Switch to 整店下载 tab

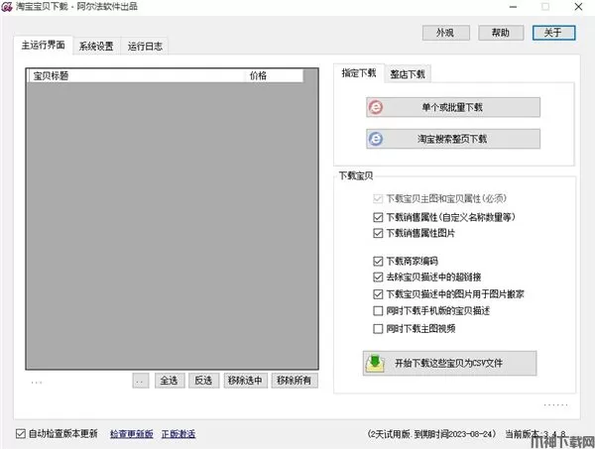410,73
